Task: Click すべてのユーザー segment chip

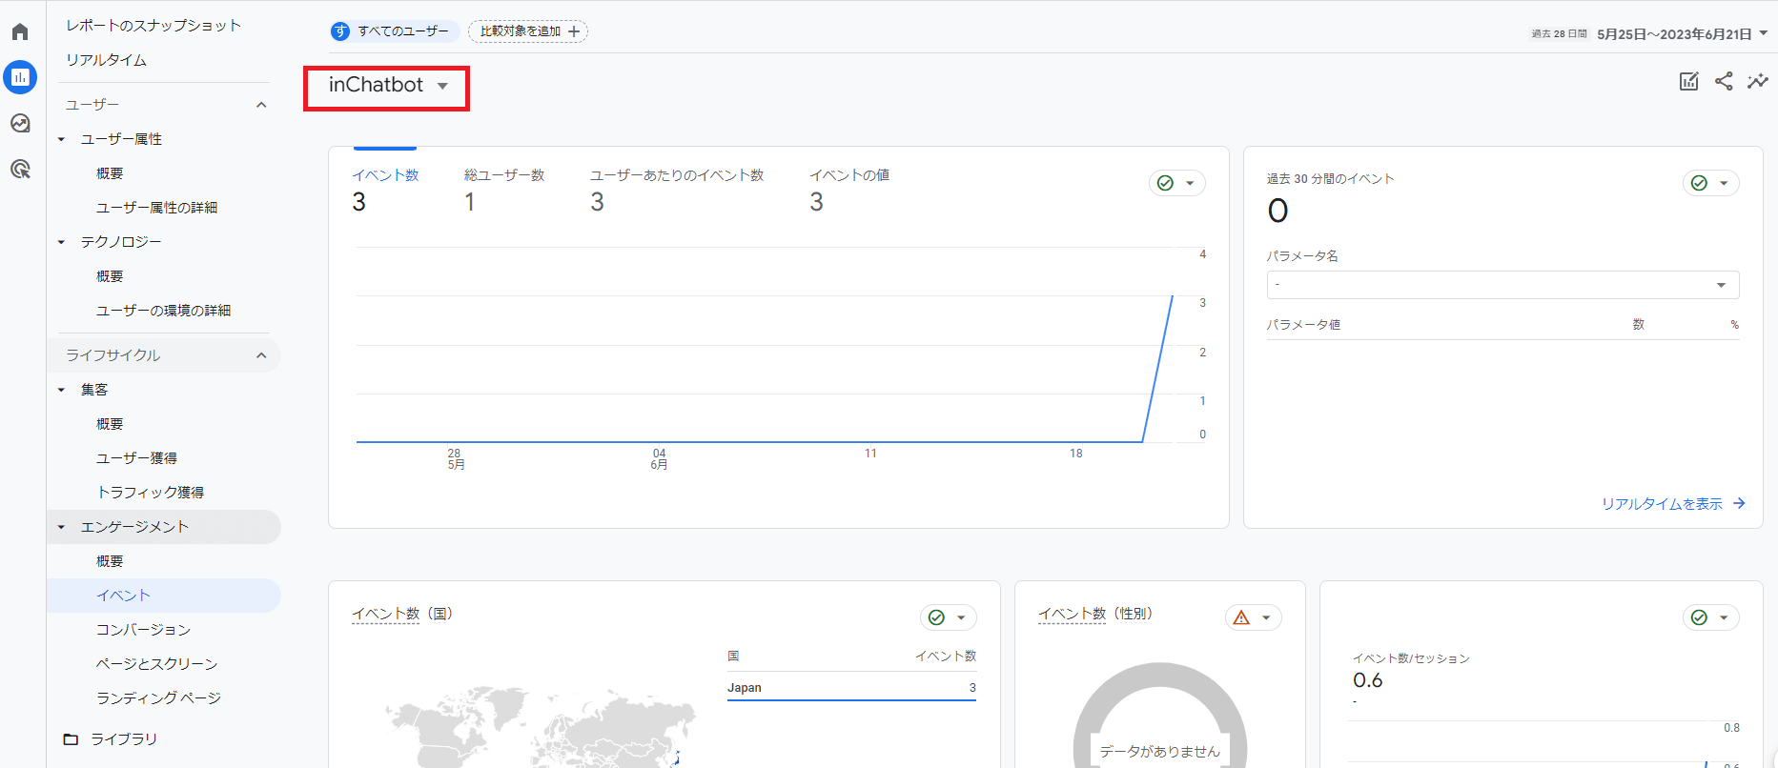Action: (394, 31)
